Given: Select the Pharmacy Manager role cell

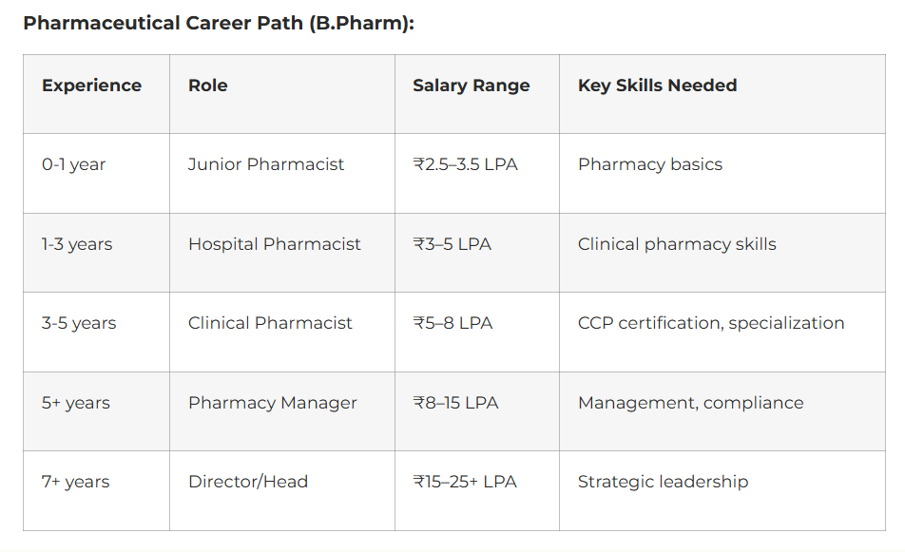Looking at the screenshot, I should 273,403.
